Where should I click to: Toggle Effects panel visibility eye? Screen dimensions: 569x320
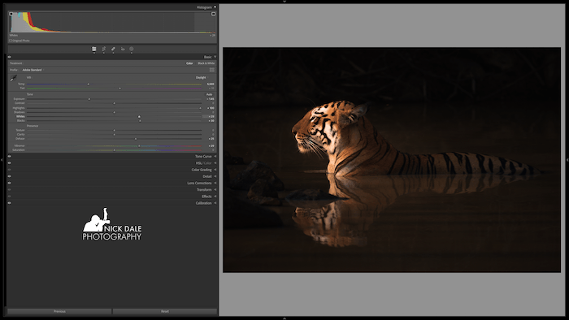coord(10,196)
